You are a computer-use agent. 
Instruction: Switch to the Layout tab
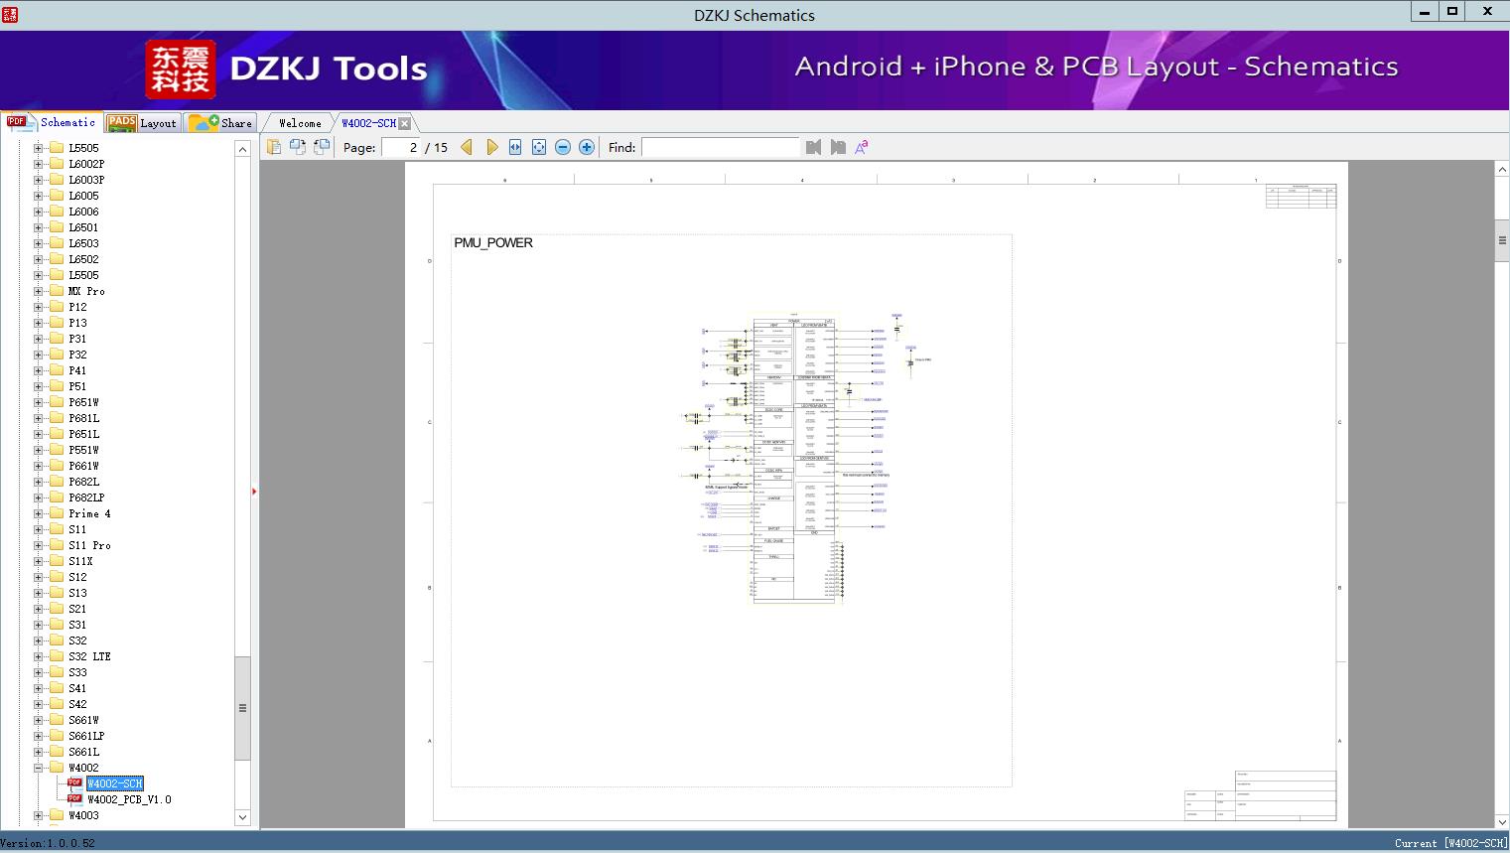click(x=143, y=123)
